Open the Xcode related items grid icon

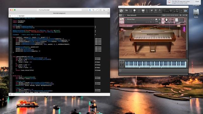pos(10,16)
